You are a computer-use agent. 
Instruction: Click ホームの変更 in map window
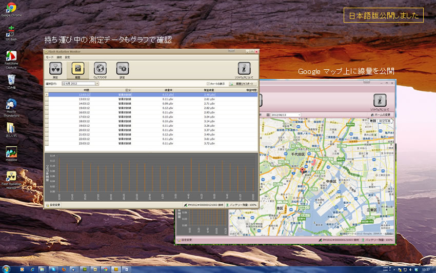(x=381, y=115)
